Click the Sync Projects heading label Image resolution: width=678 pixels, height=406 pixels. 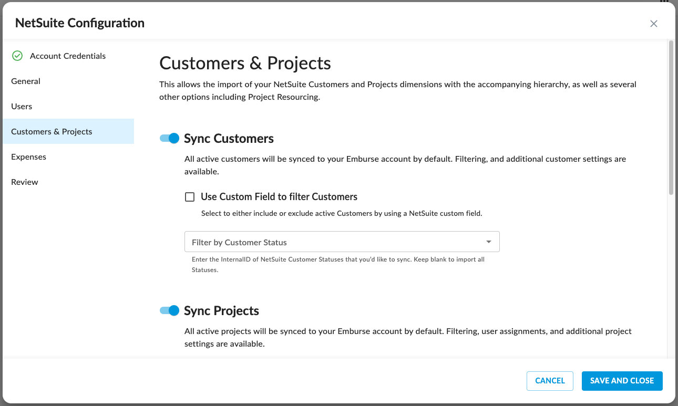pyautogui.click(x=221, y=311)
